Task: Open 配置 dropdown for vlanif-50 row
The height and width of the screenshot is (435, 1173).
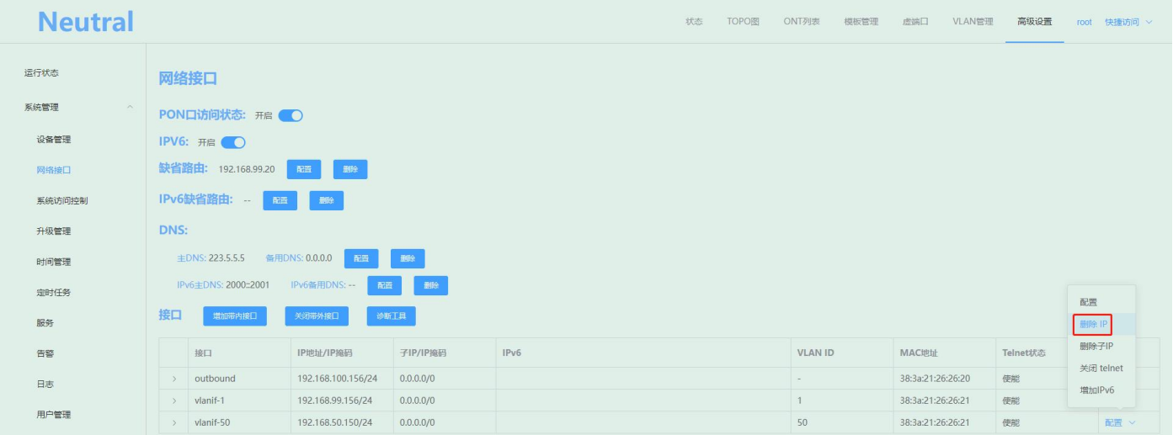Action: [x=1119, y=422]
